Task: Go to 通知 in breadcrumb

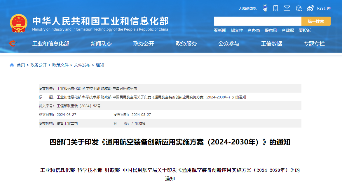Action: pos(100,65)
